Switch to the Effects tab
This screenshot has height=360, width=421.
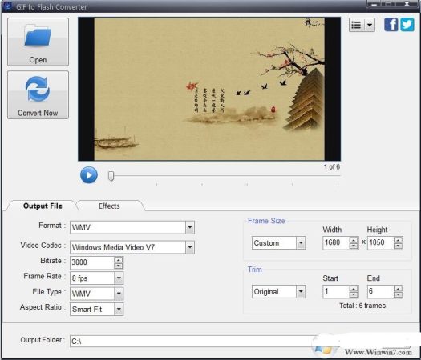[x=109, y=206]
